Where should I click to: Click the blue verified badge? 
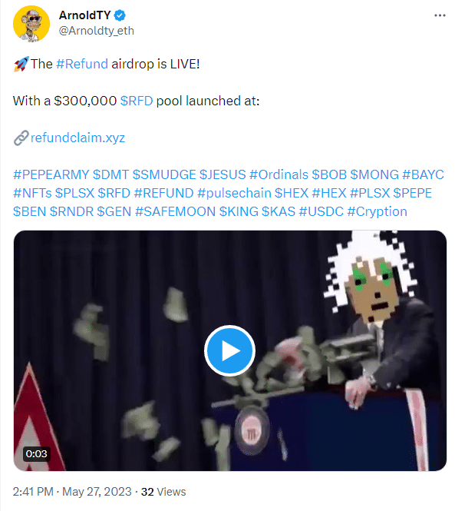coord(120,15)
